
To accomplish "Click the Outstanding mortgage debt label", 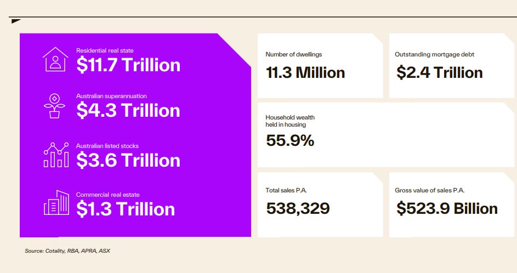I will (434, 55).
